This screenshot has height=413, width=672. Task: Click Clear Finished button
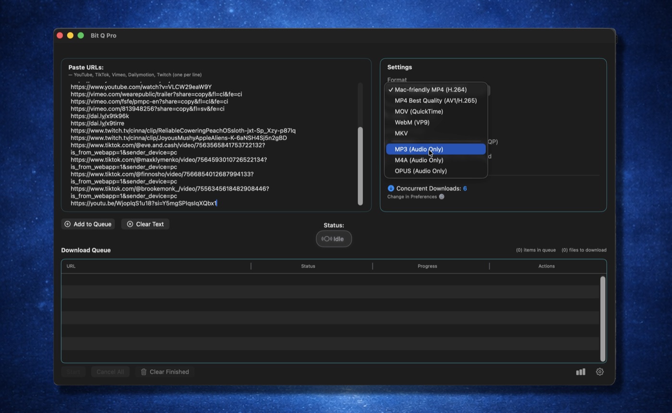(165, 372)
